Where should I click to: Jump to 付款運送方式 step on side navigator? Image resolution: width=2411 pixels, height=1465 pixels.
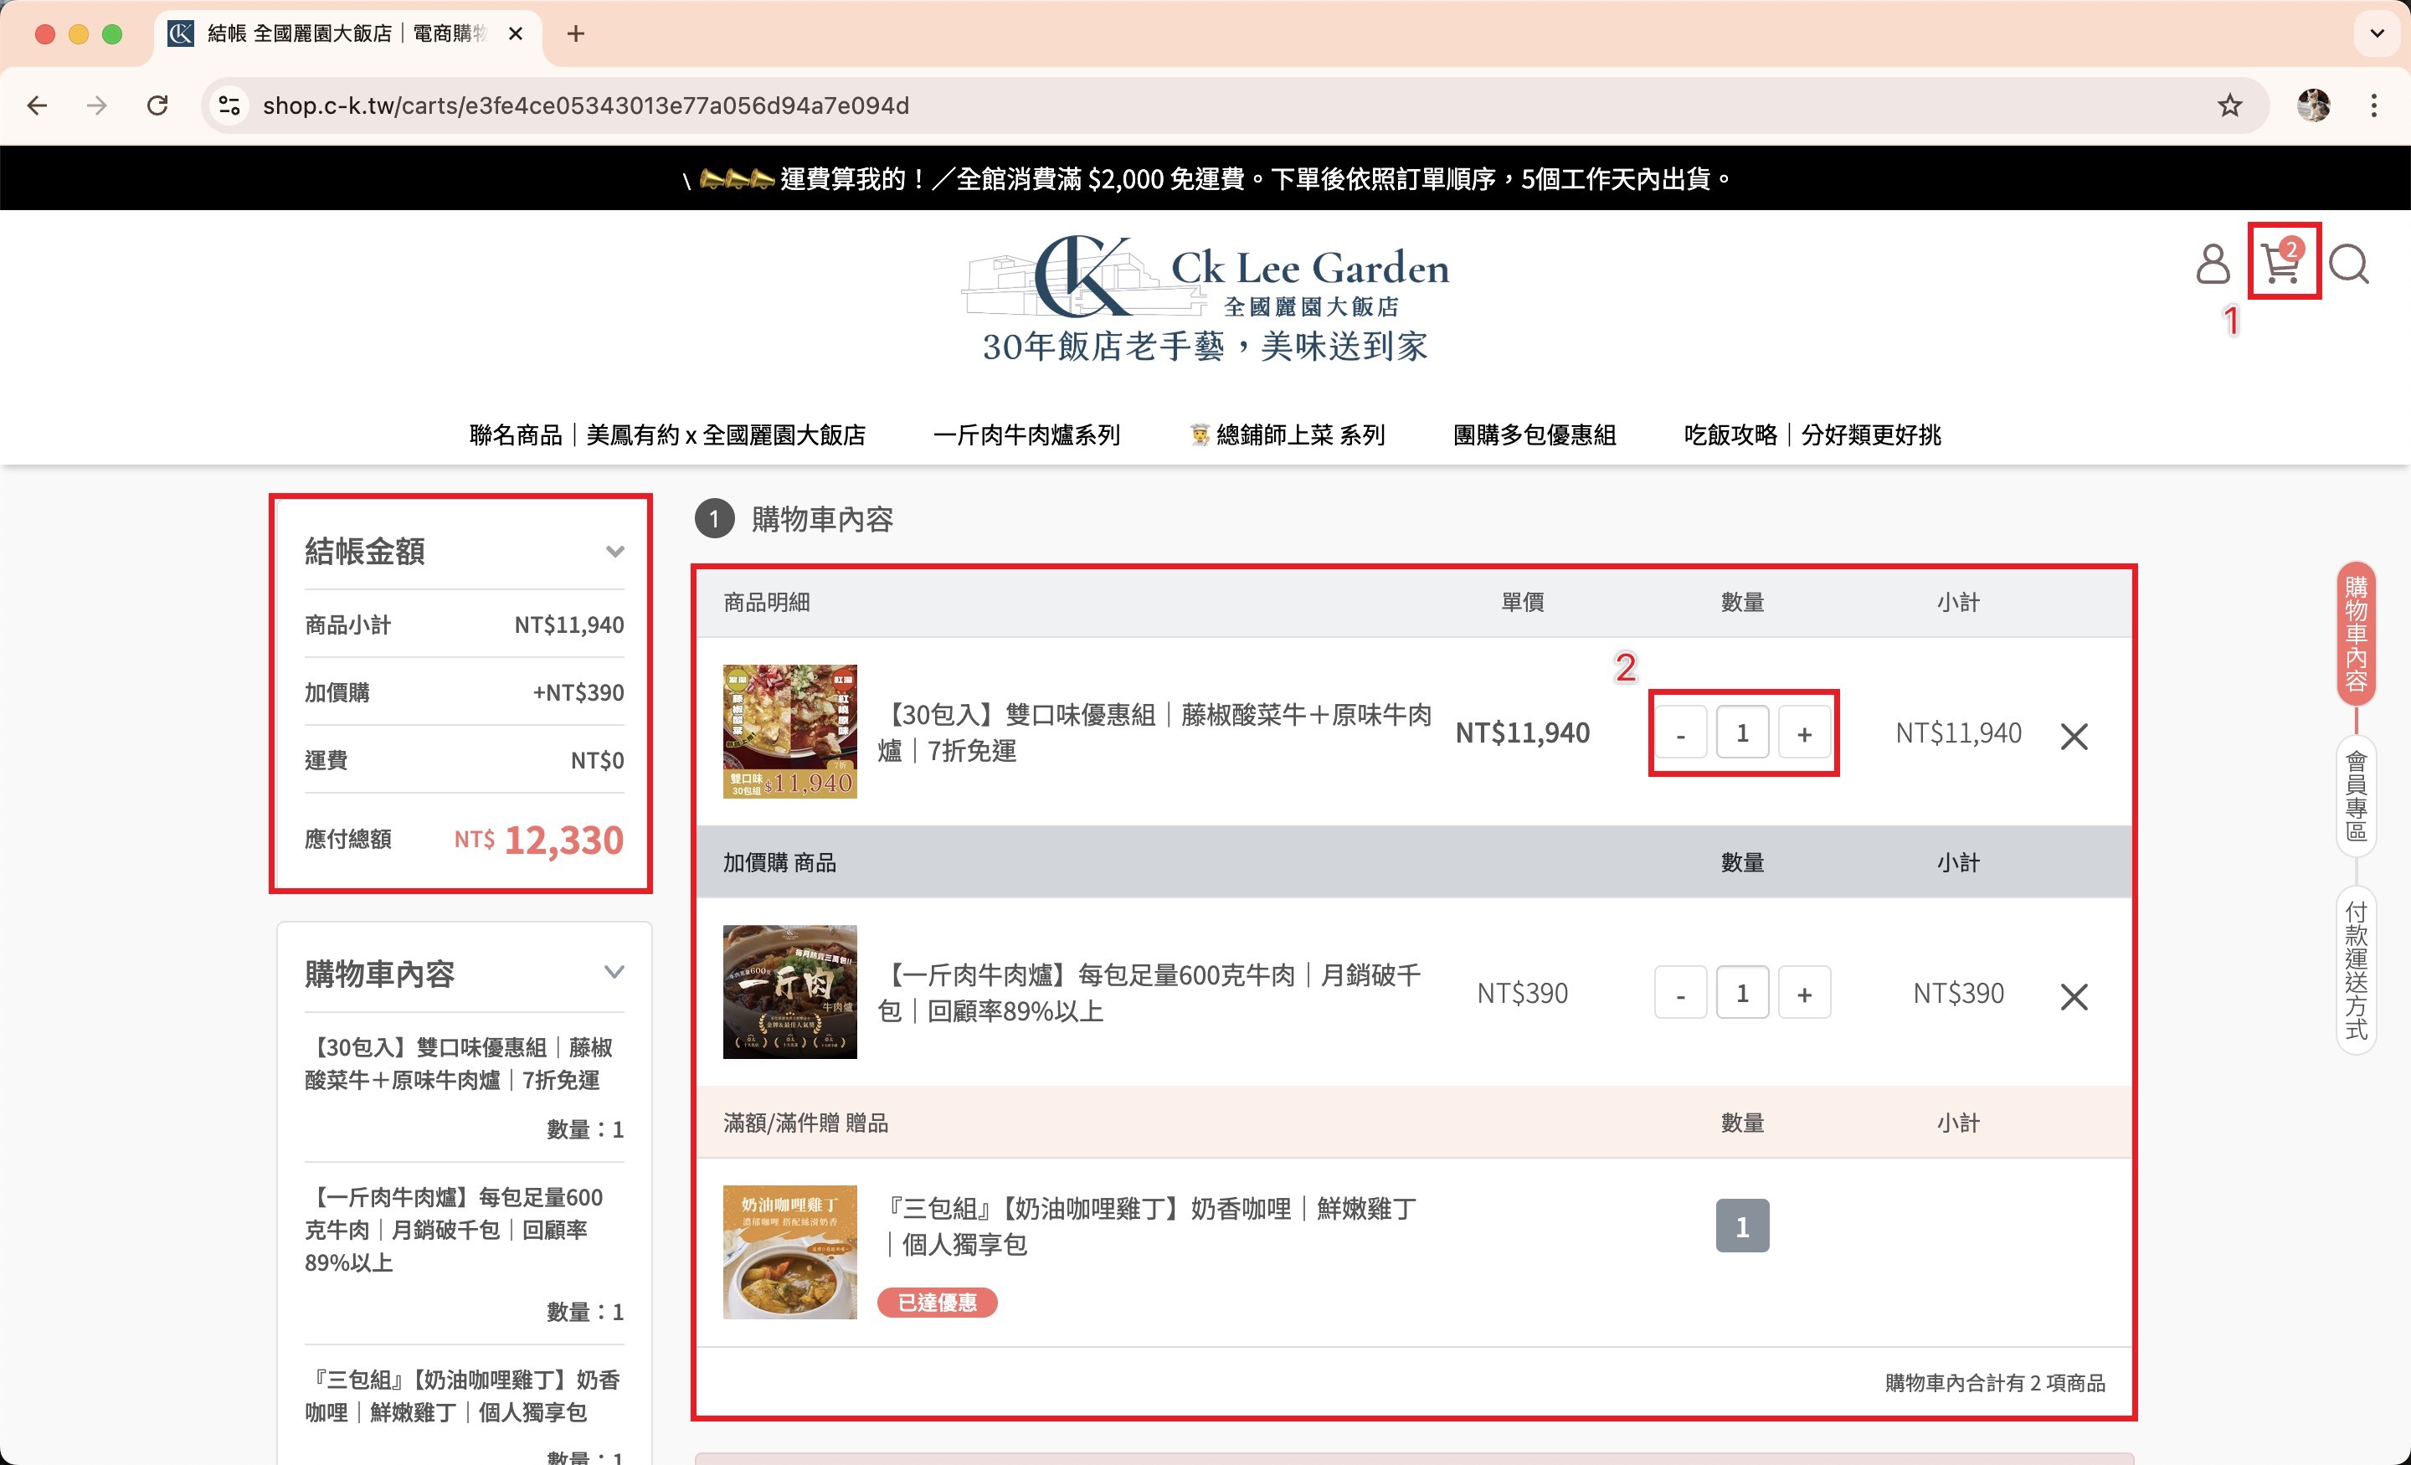point(2357,971)
